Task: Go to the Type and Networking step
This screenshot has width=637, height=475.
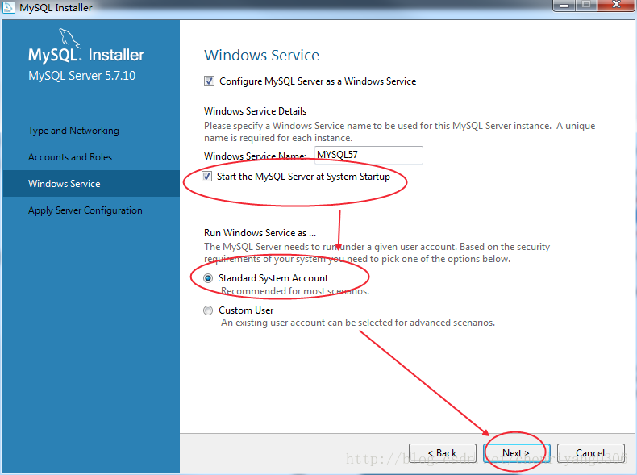Action: tap(73, 131)
